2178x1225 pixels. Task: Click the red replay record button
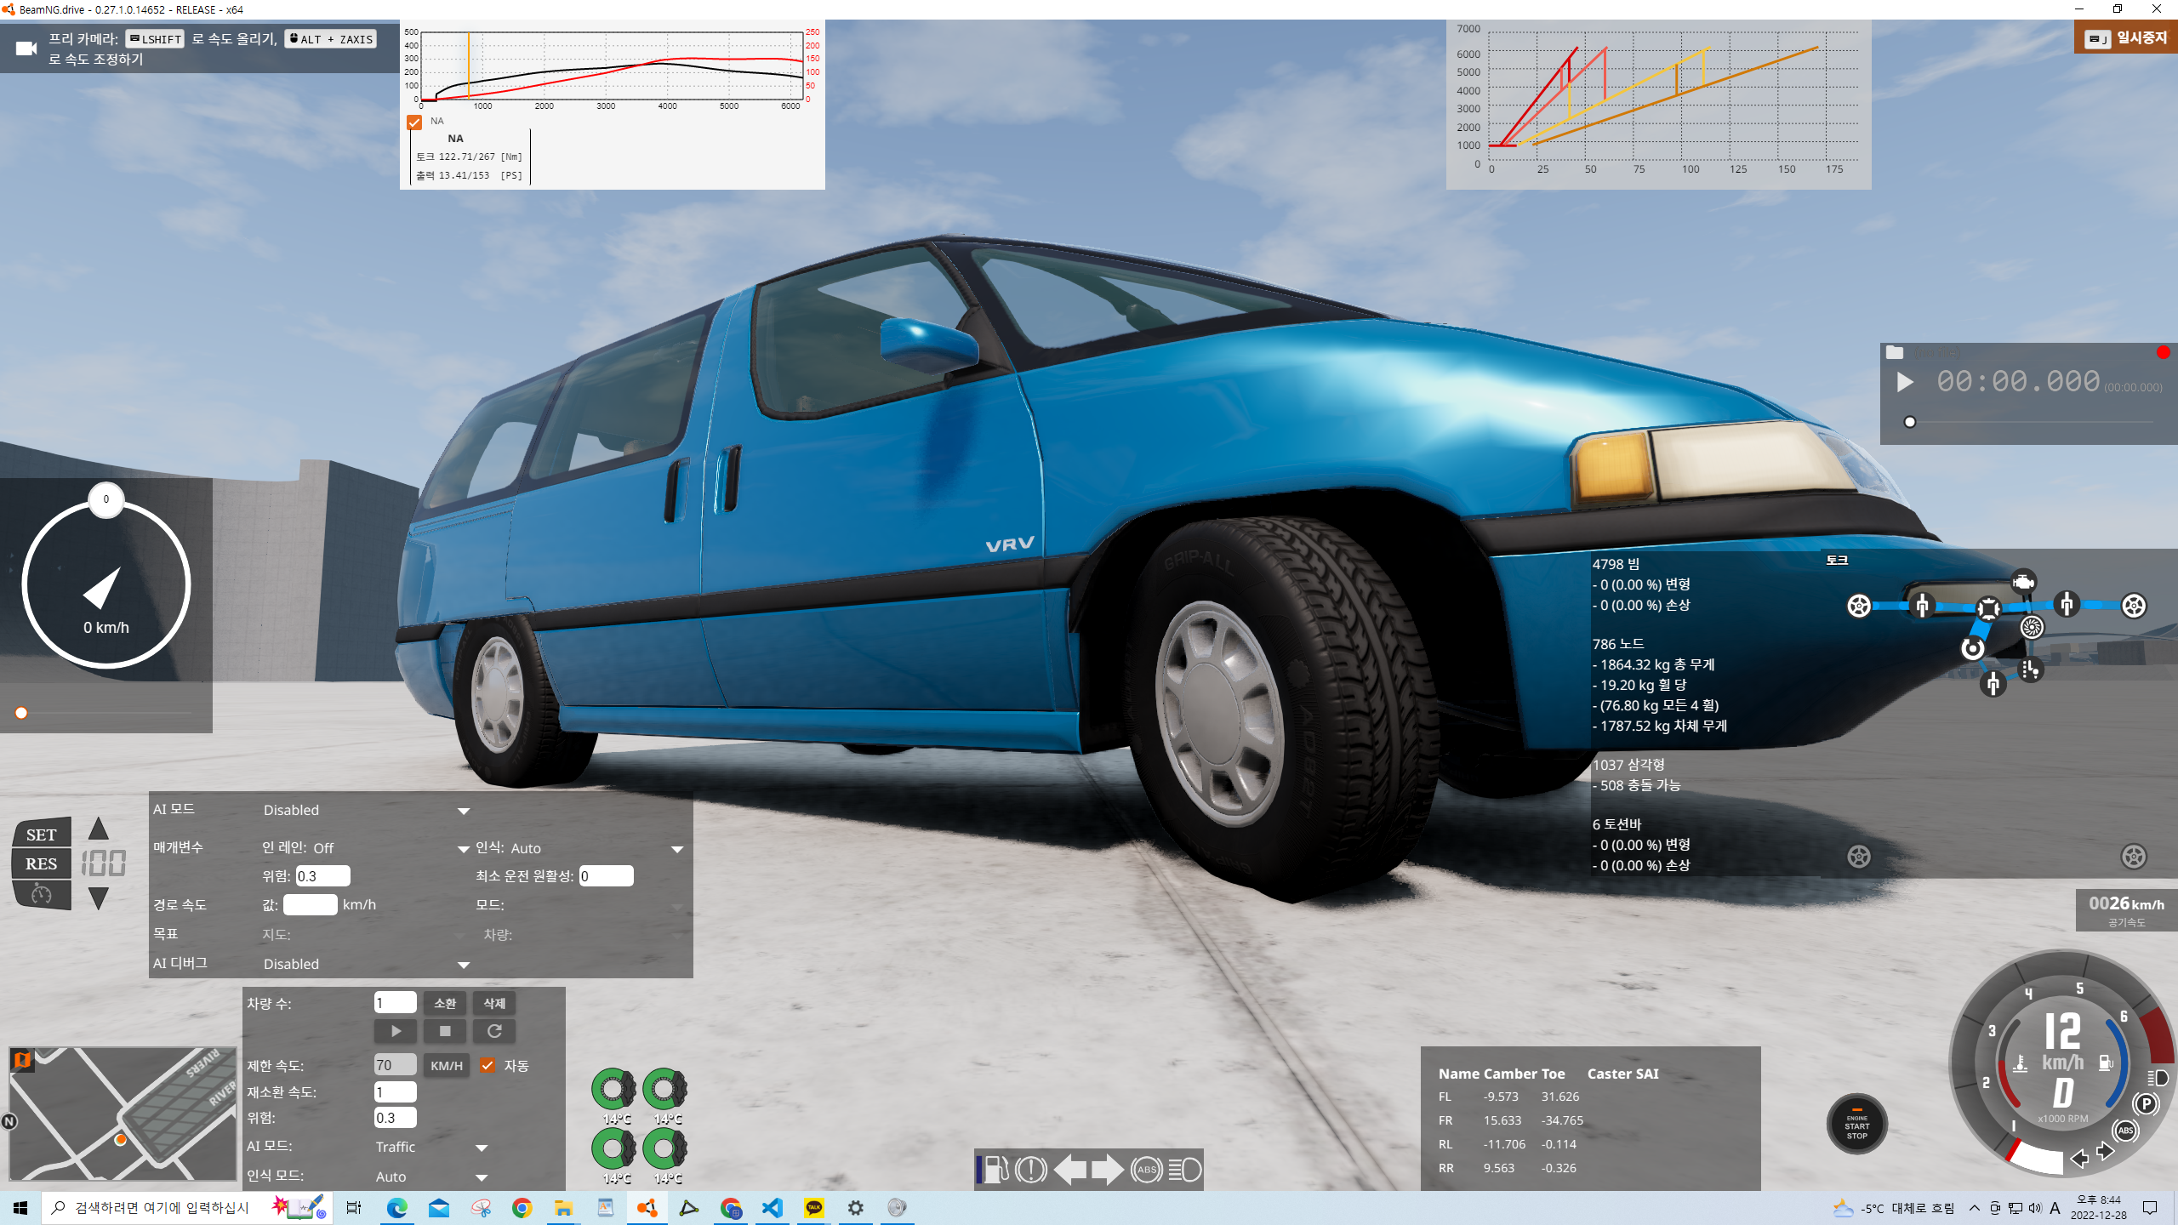point(2164,352)
